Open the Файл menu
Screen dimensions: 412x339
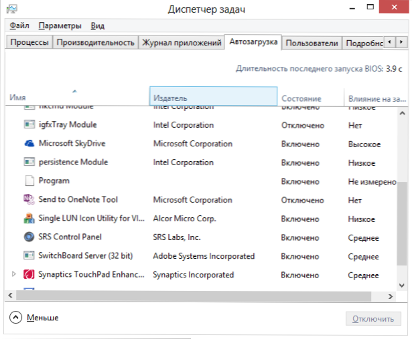[19, 25]
